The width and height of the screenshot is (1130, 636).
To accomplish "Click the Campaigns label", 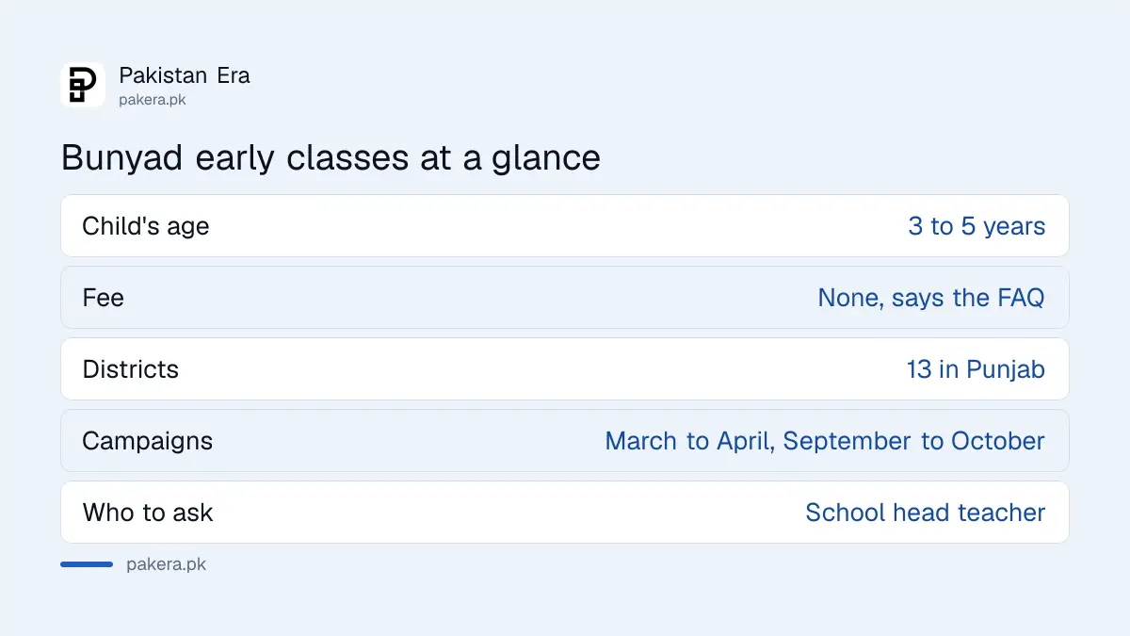I will [x=148, y=442].
